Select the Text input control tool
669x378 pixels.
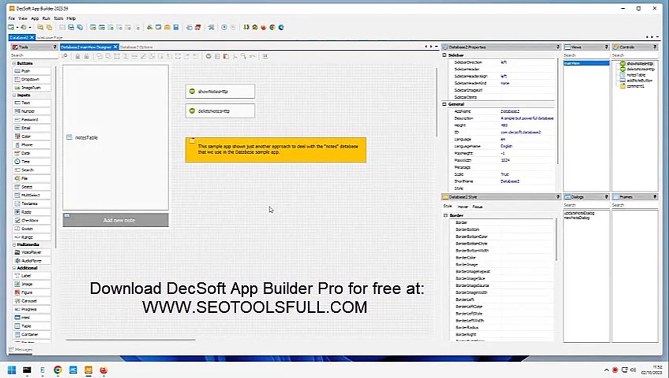[x=33, y=103]
